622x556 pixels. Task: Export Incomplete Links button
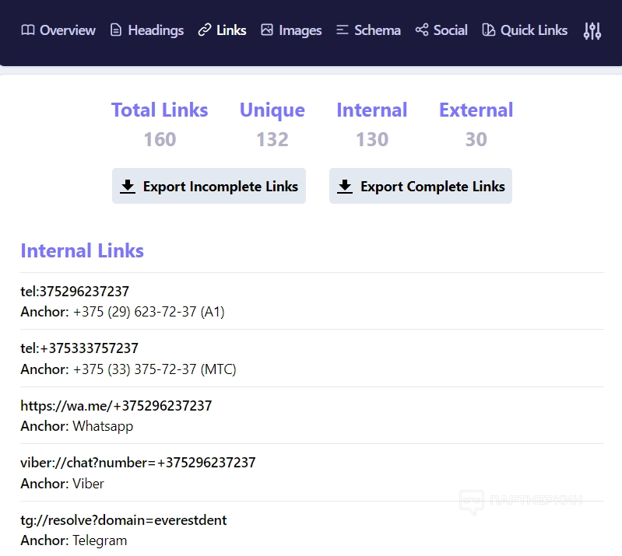[209, 187]
